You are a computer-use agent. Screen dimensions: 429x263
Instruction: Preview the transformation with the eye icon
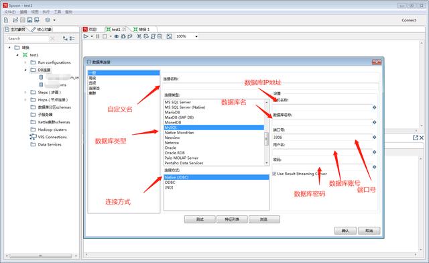click(x=116, y=36)
